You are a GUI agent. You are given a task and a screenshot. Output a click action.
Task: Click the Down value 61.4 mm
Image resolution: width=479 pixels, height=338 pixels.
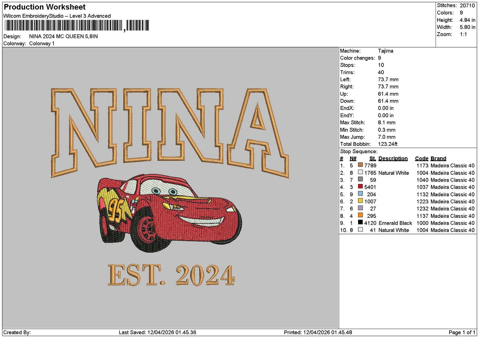388,101
